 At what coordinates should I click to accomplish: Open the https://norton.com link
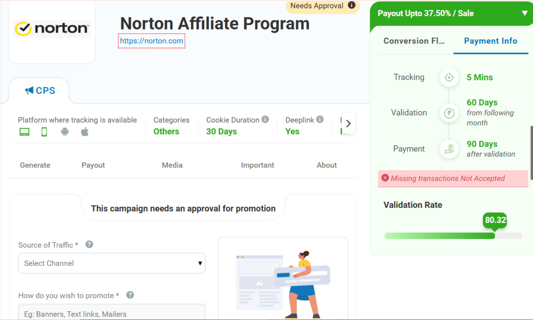[x=151, y=41]
